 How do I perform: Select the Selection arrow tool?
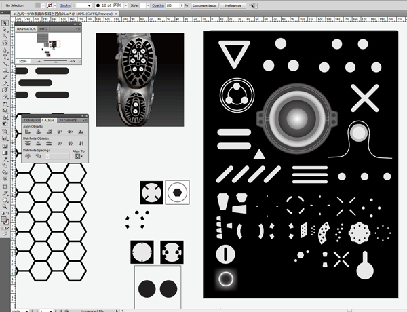point(5,23)
